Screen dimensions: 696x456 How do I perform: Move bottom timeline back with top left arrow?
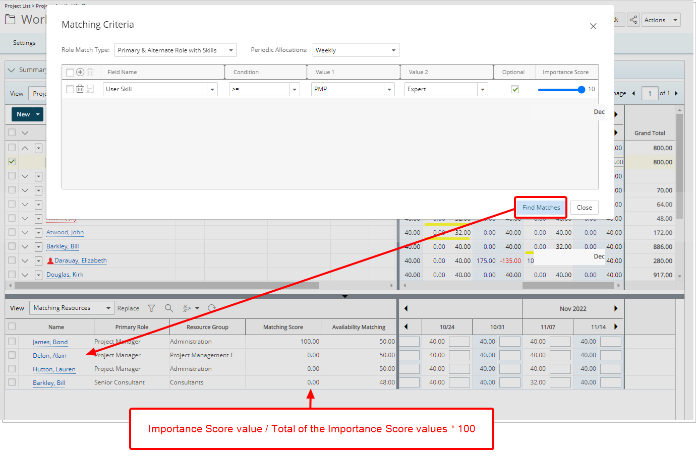[405, 308]
